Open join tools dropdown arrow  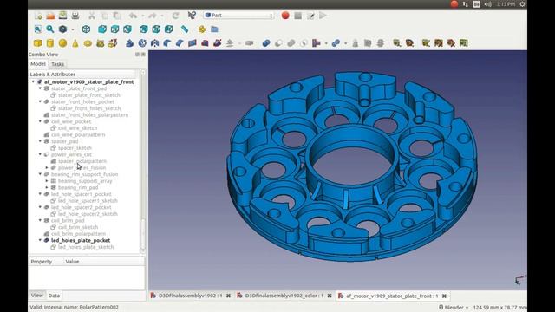[x=326, y=43]
